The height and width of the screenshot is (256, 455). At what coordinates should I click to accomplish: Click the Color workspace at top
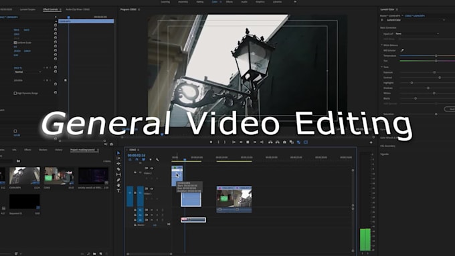pos(214,2)
